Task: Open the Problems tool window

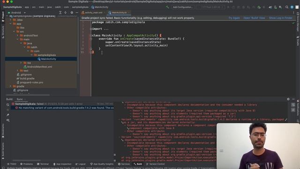Action: pos(26,164)
